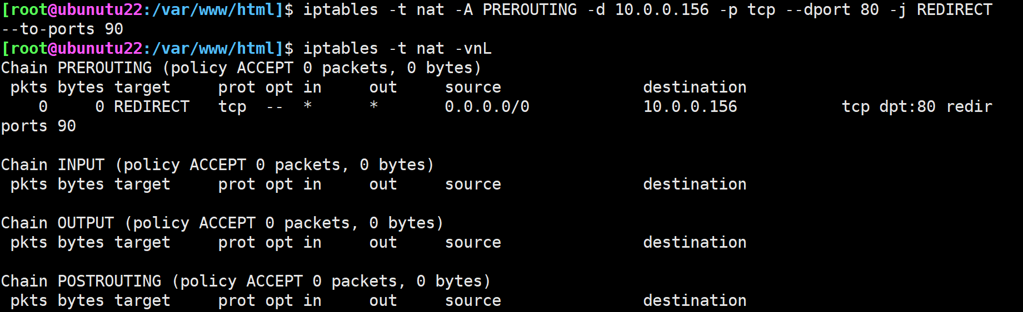Click 'target' column header under OUTPUT chain
The image size is (1023, 312).
pyautogui.click(x=142, y=242)
